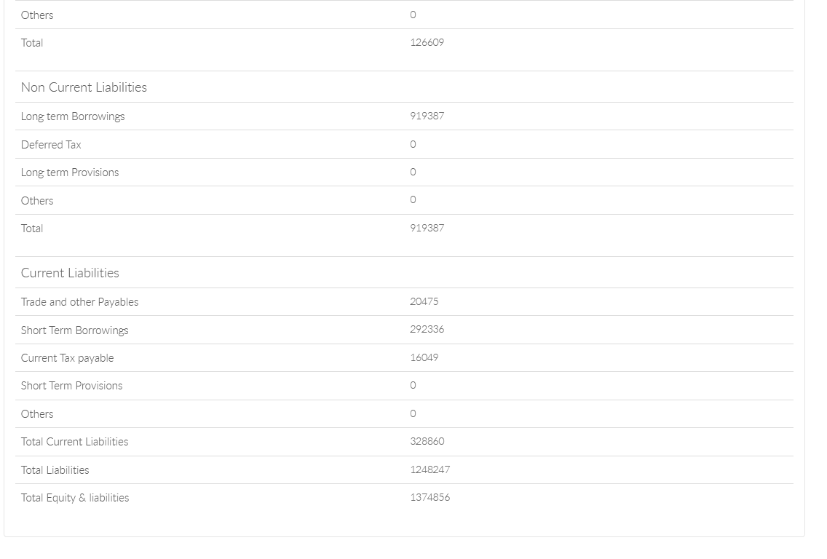Screen dimensions: 827x559
Task: Click the Total Liabilities row label
Action: (x=55, y=470)
